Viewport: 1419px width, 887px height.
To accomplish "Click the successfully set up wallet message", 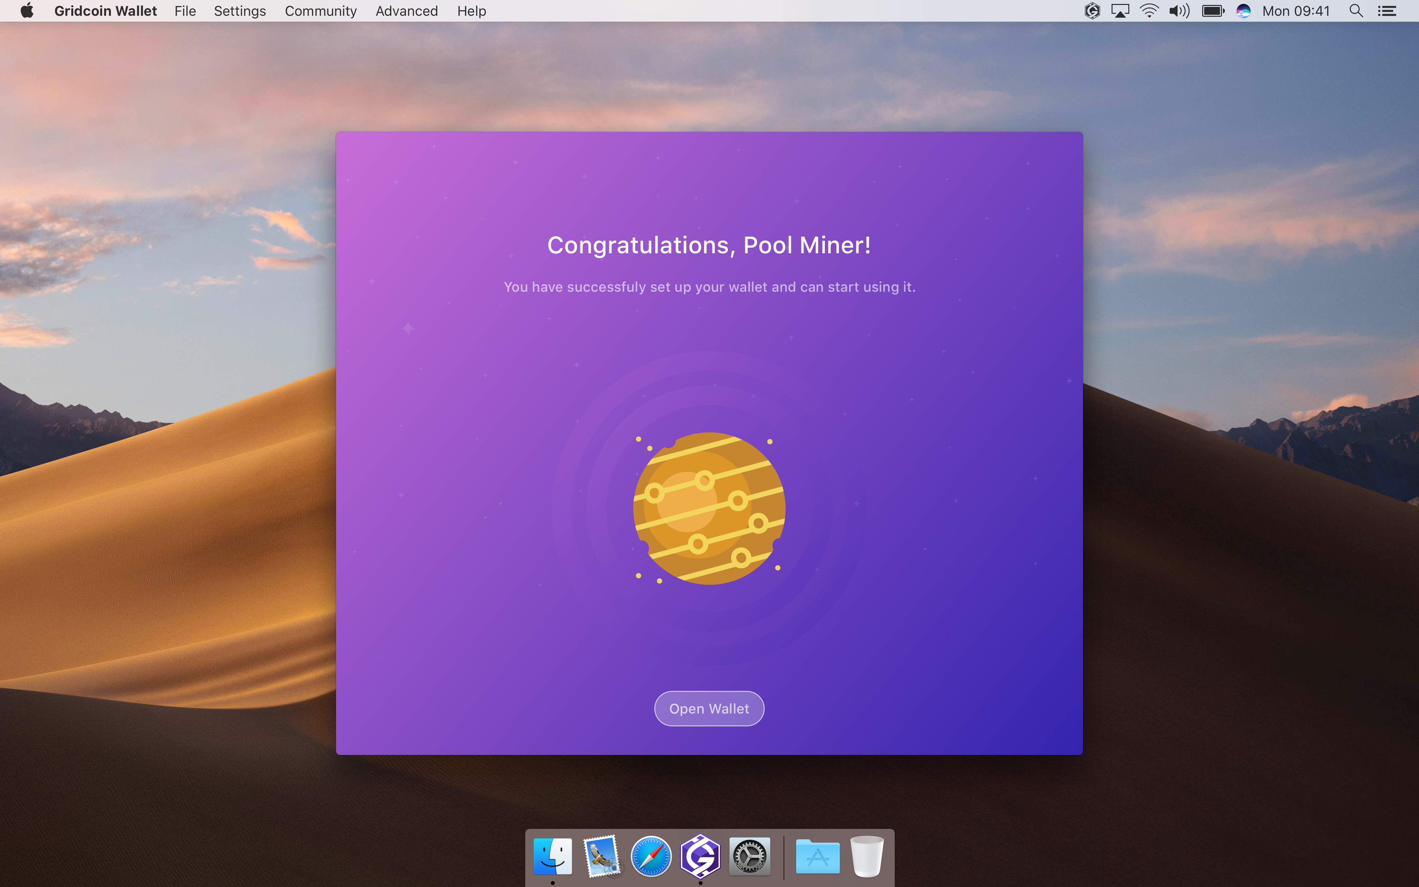I will (709, 287).
